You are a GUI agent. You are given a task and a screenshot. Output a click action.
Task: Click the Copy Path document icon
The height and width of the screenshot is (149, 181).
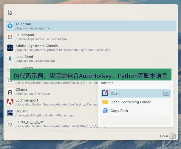point(105,111)
